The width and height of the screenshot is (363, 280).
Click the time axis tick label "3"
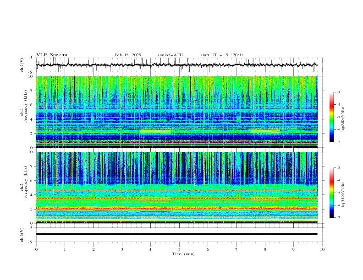122,249
